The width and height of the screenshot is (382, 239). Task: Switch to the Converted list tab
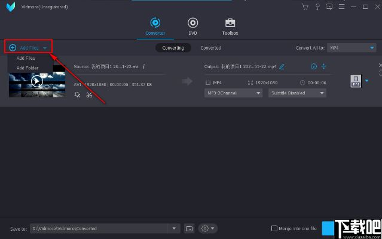210,48
